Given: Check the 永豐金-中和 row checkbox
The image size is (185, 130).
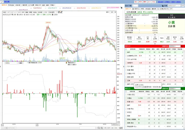Looking at the screenshot, I should pos(126,73).
